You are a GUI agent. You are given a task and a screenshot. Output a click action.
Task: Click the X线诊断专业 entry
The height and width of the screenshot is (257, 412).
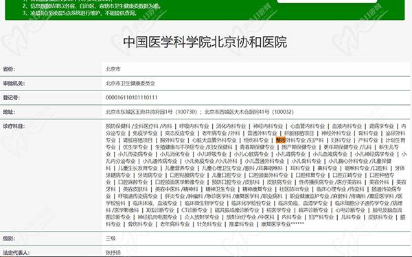160,210
